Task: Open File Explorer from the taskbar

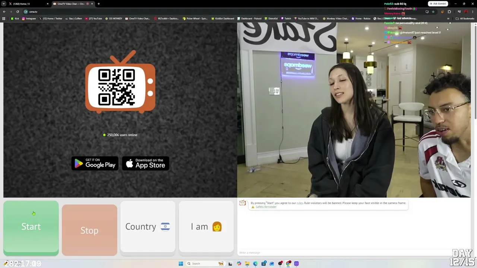Action: click(x=247, y=264)
